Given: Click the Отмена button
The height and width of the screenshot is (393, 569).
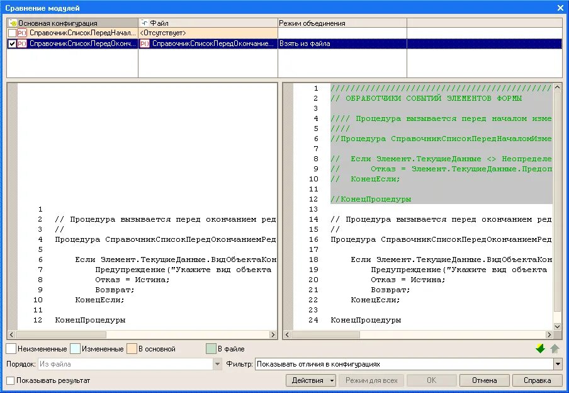Looking at the screenshot, I should click(x=485, y=380).
